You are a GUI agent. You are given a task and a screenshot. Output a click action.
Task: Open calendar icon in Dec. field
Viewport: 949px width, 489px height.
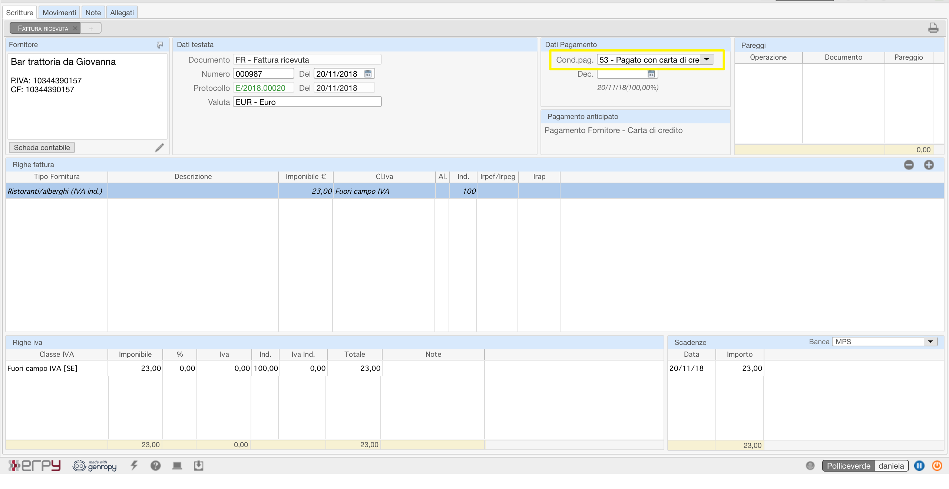651,74
